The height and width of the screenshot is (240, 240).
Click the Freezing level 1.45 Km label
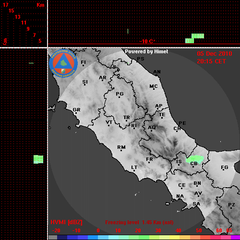coord(139,222)
